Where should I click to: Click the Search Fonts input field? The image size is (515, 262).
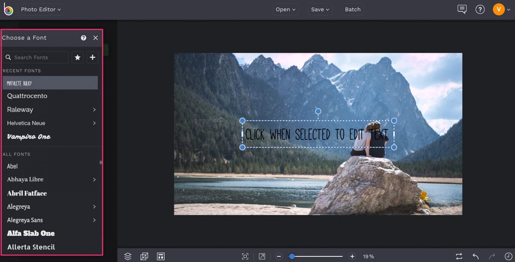[x=39, y=57]
